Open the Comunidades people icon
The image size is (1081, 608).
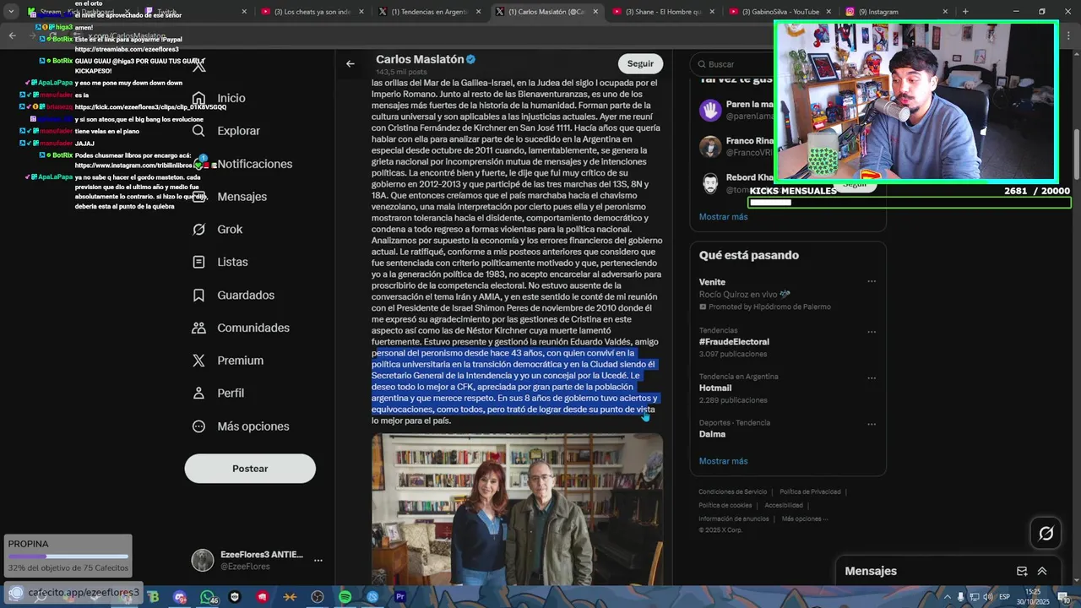(198, 328)
